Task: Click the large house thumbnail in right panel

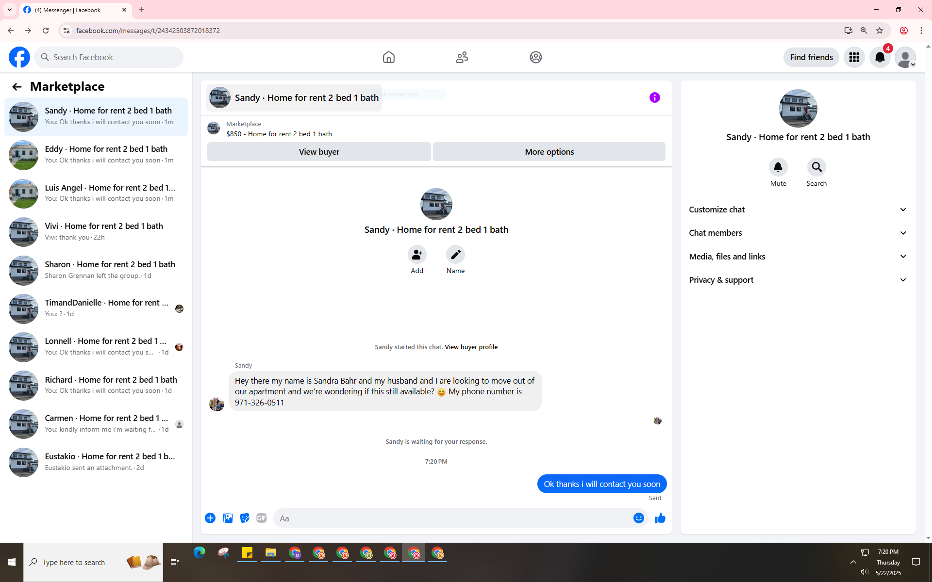Action: point(798,108)
